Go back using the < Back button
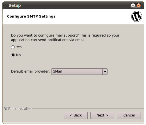This screenshot has height=125, width=146. 76,115
